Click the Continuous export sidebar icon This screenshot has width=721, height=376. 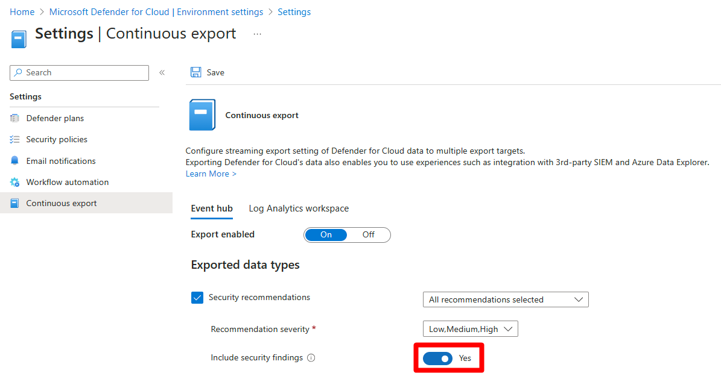click(14, 203)
